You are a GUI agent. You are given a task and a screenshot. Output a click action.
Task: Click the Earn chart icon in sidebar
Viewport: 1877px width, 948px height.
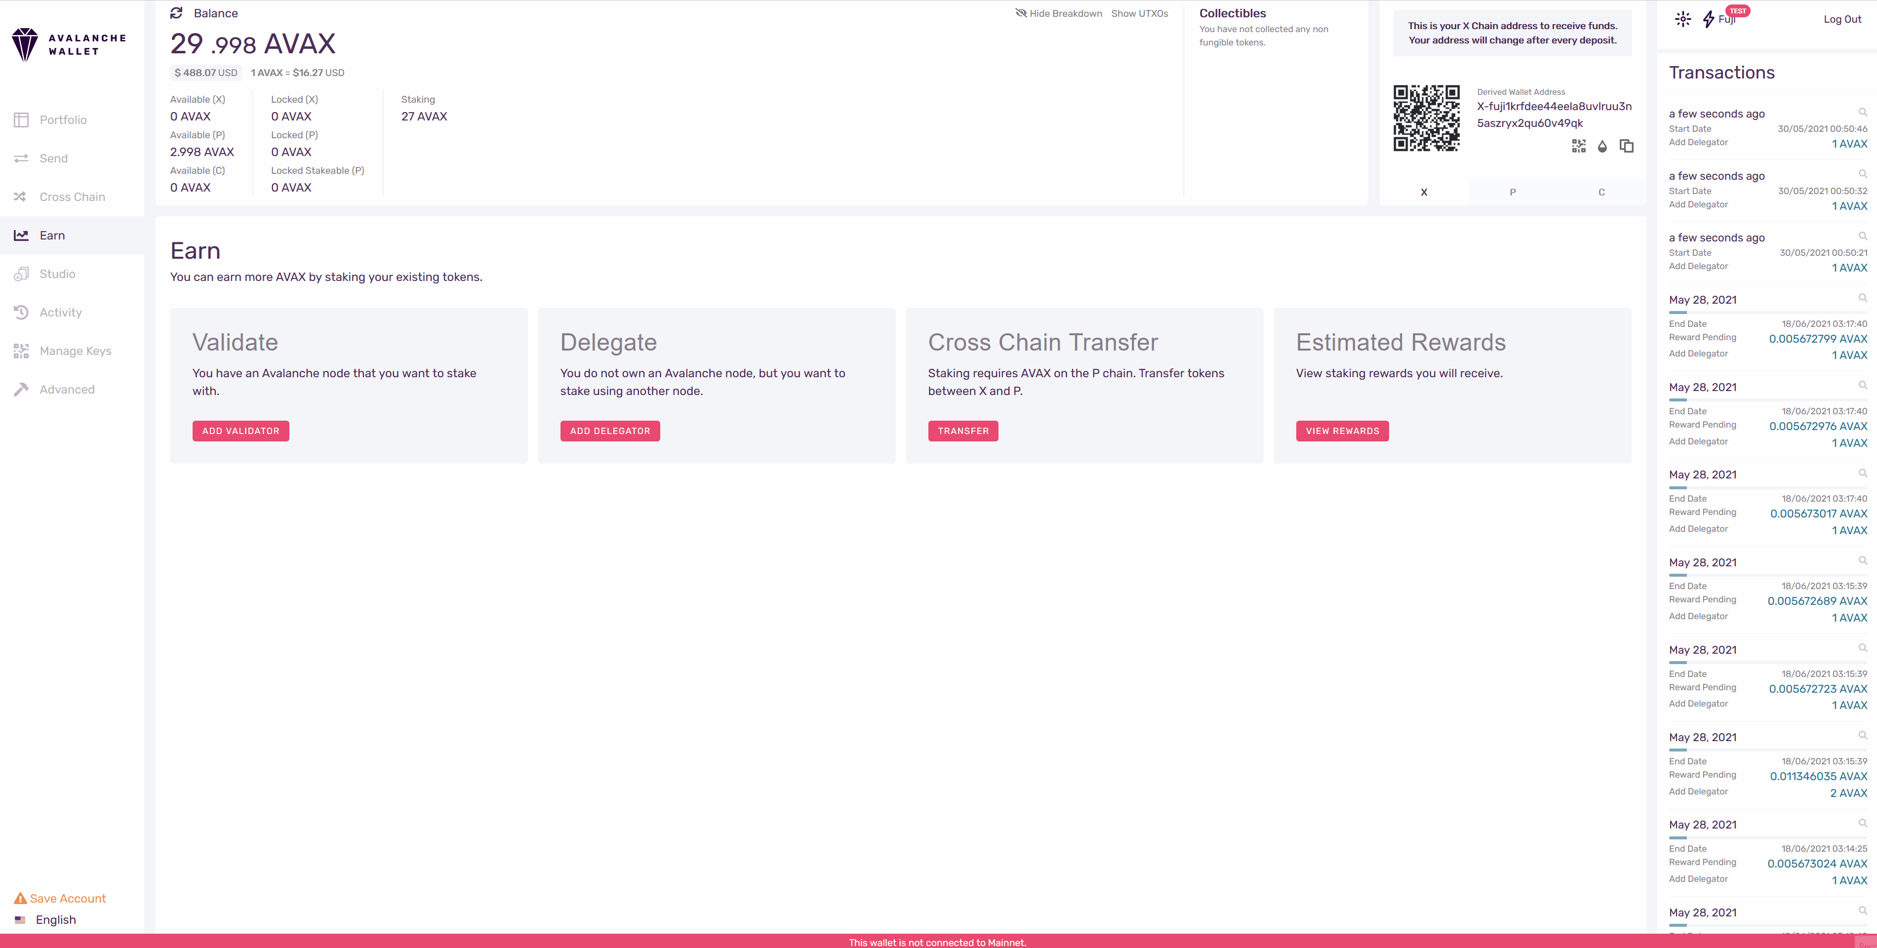21,236
